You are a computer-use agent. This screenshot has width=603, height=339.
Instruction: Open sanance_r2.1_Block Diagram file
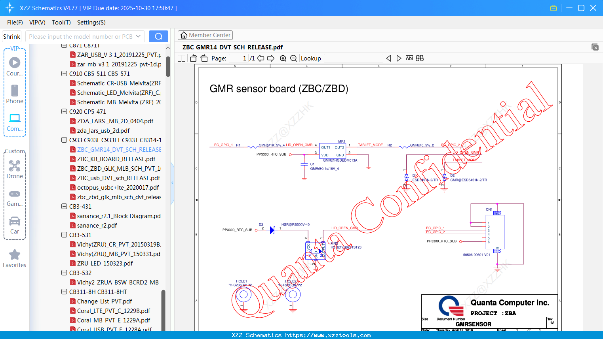pos(119,216)
